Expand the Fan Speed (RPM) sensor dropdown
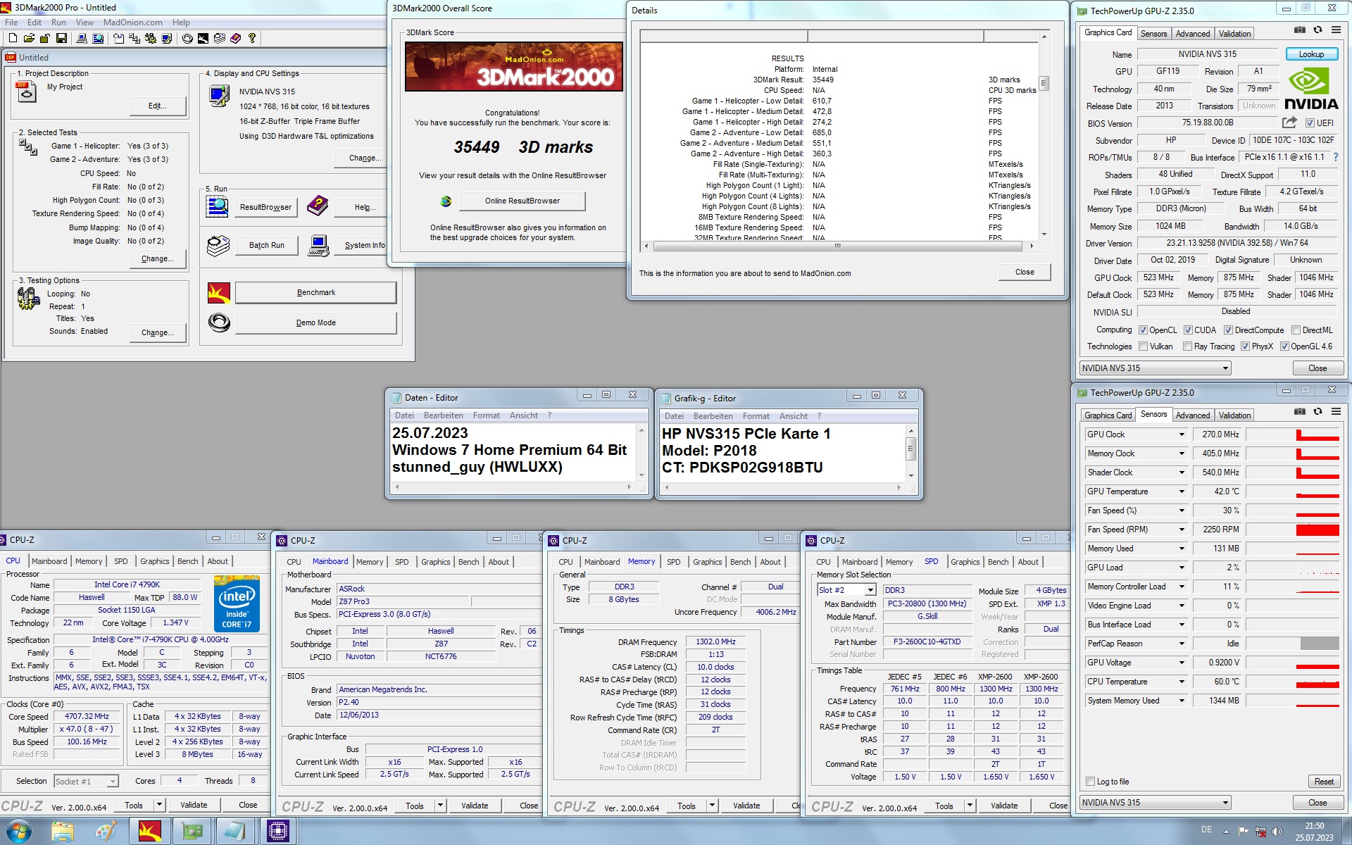 coord(1182,530)
